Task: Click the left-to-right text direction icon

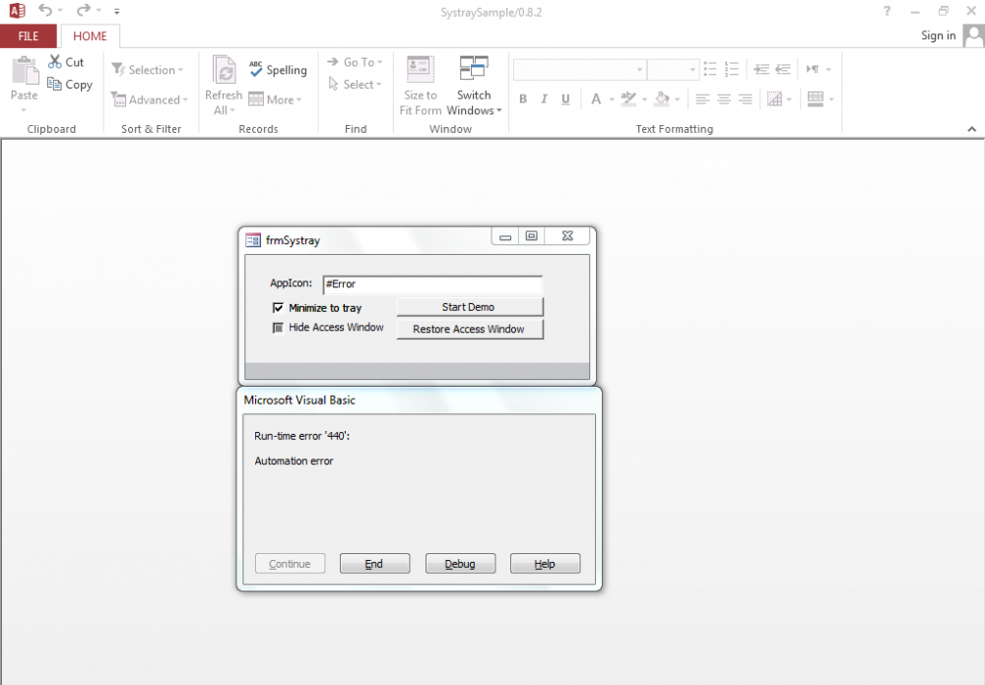Action: 813,69
